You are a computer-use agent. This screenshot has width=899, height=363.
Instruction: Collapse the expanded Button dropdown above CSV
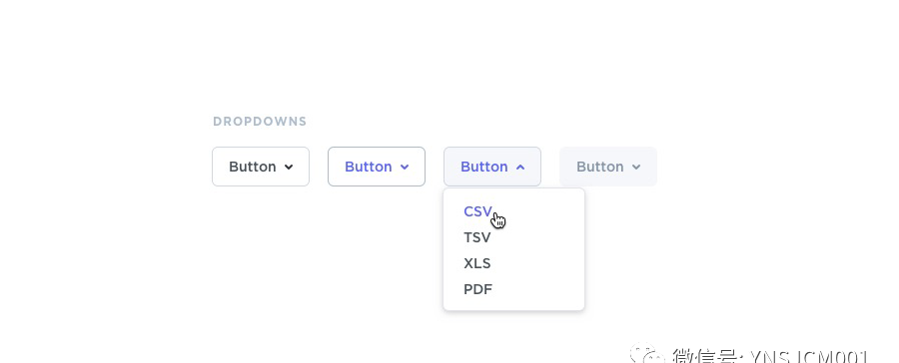[492, 167]
